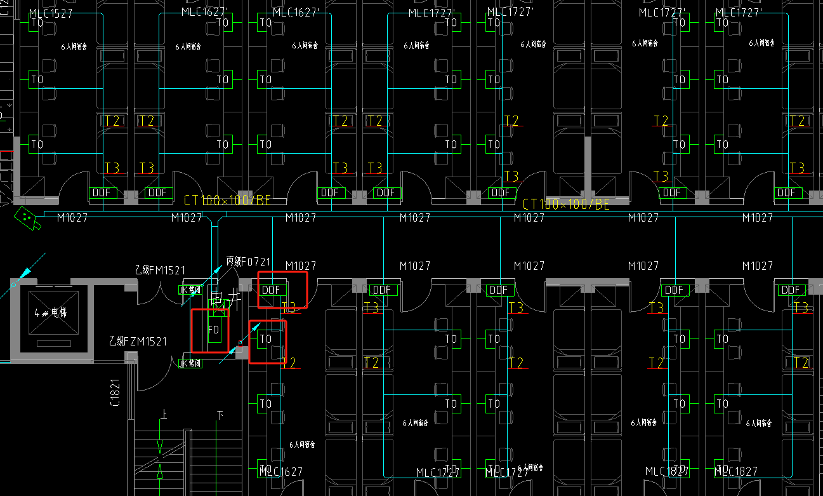Select the vertical C1821 window label

click(115, 392)
